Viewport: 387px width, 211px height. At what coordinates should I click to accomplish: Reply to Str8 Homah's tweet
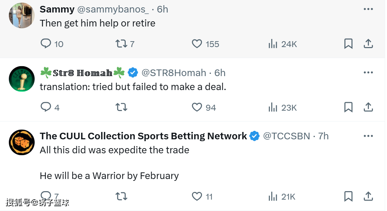click(46, 107)
